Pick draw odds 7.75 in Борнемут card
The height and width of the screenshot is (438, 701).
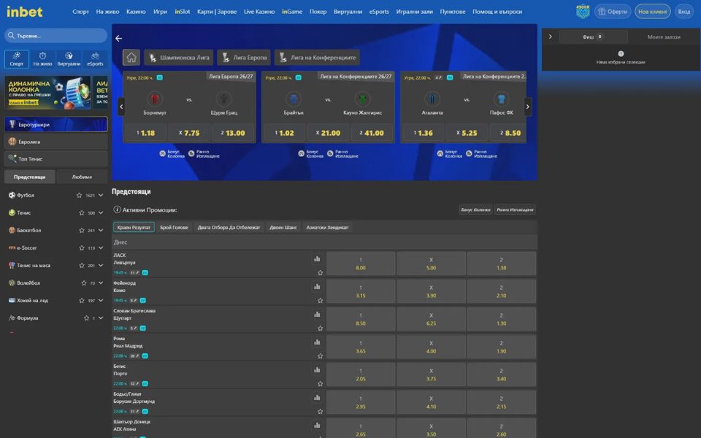(x=189, y=133)
